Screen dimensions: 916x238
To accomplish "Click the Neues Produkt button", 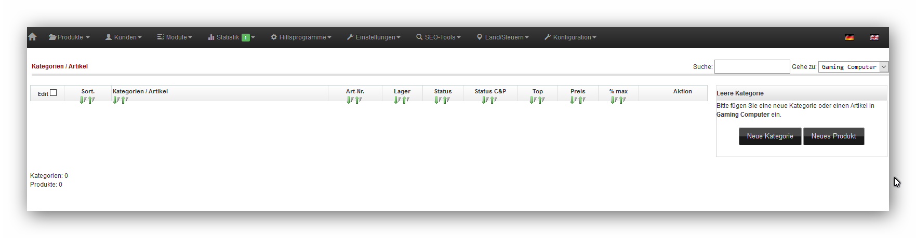I will coord(833,136).
